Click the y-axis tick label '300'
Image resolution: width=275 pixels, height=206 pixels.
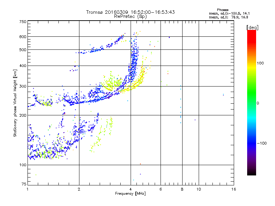click(x=23, y=87)
